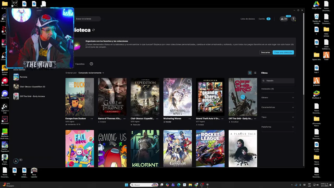The image size is (334, 188).
Task: Open the A Plague Tale Innocence cover
Action: pos(243,149)
